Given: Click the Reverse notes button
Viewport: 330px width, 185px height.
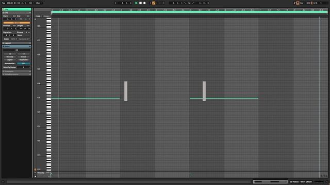Looking at the screenshot, I should (10, 57).
